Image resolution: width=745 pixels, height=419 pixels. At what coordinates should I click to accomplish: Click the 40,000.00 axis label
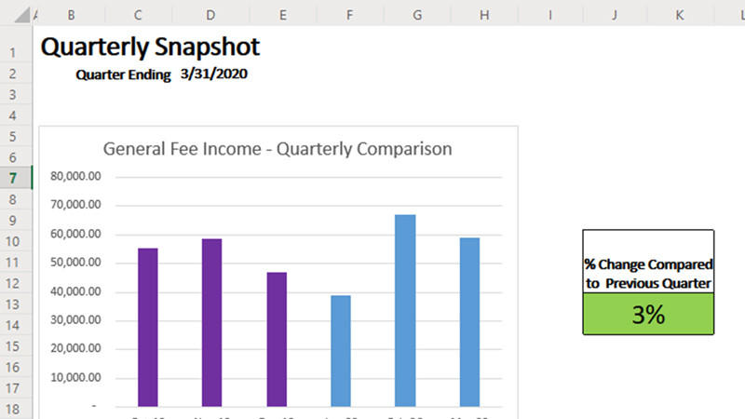pos(75,291)
